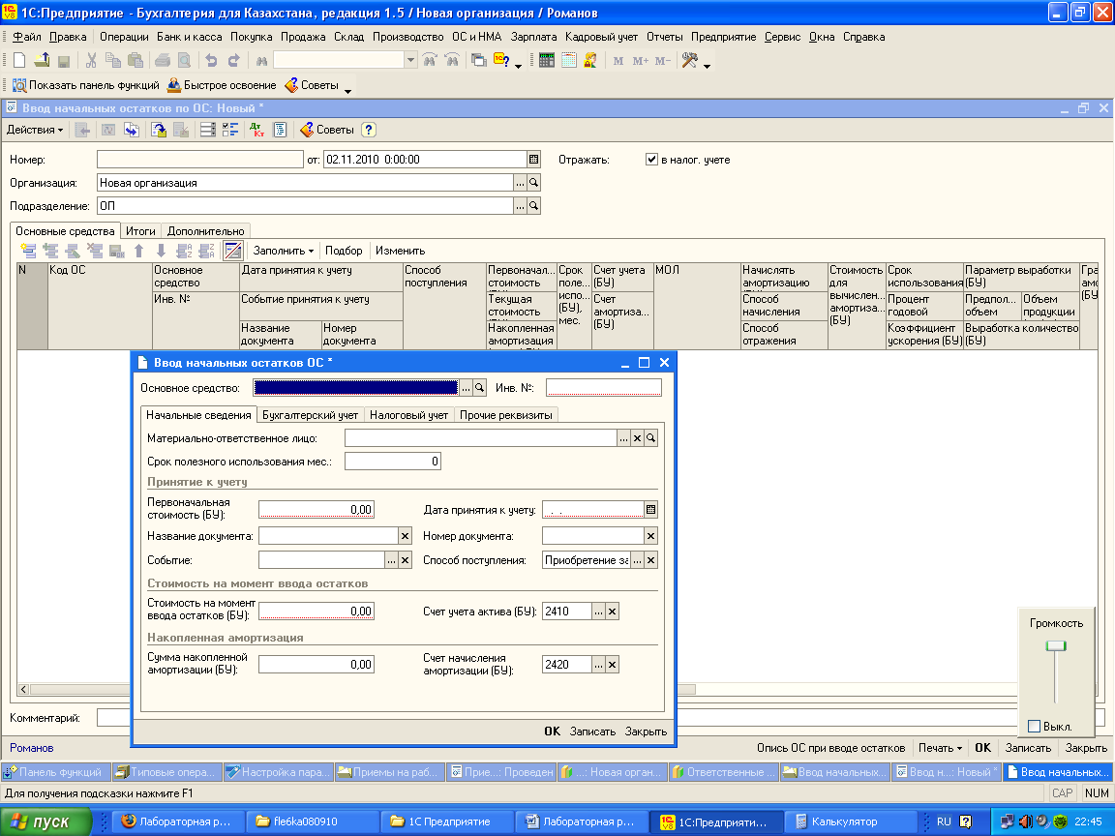Click ellipsis selector for Событие field
1115x836 pixels.
(x=391, y=560)
